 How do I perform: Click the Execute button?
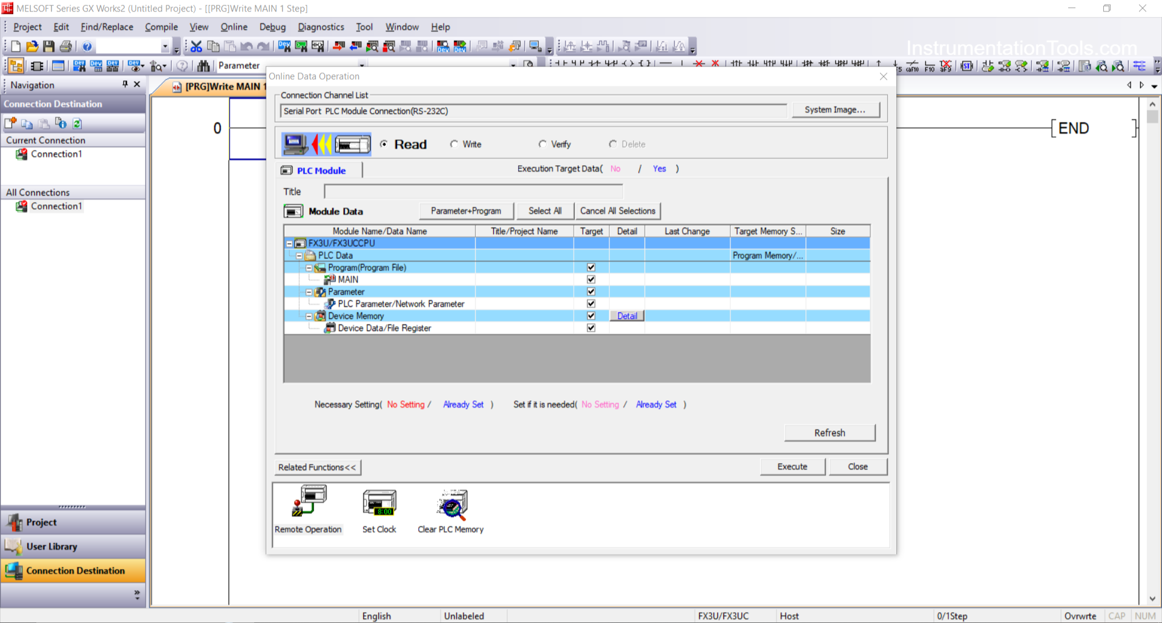(793, 466)
